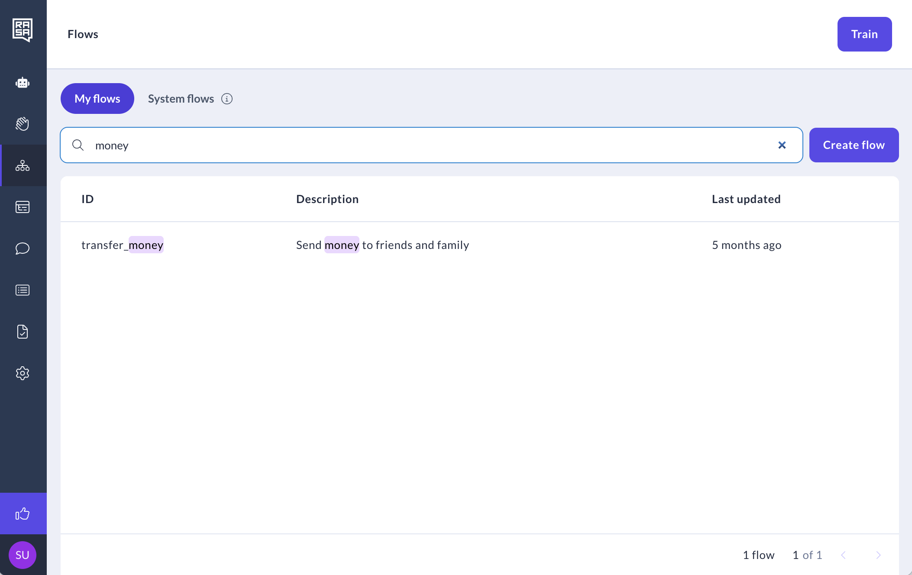Open the robot assistant sidebar icon

pos(23,83)
